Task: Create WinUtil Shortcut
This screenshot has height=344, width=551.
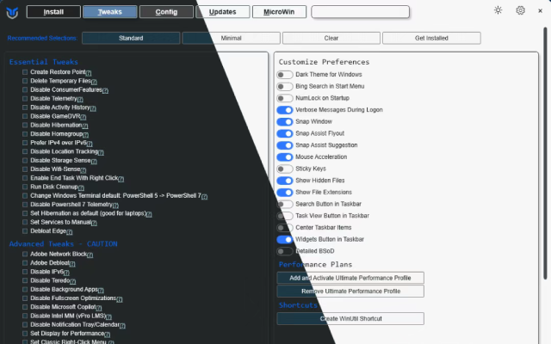Action: (350, 318)
